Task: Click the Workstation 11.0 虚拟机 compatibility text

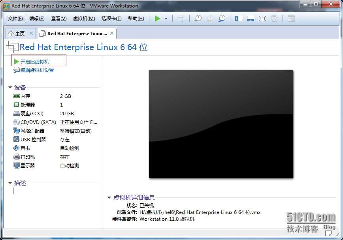Action: pyautogui.click(x=167, y=219)
